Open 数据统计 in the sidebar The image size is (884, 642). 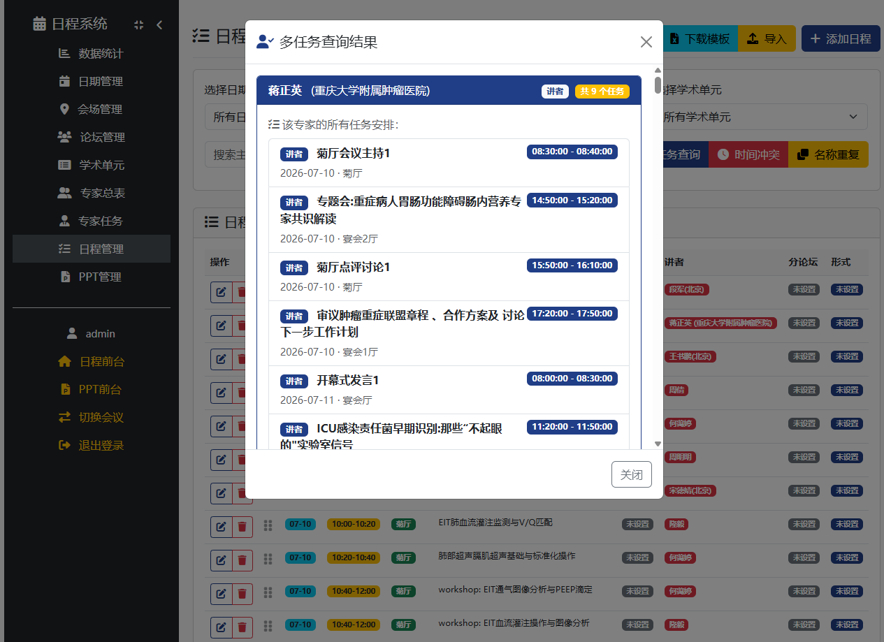[x=91, y=53]
